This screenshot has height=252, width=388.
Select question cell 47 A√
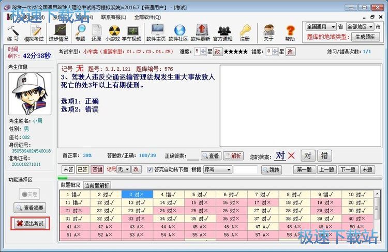click(263, 227)
